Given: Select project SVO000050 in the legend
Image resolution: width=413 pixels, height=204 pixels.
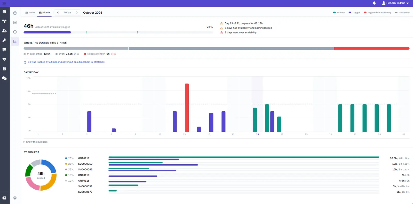Looking at the screenshot, I should [x=85, y=164].
